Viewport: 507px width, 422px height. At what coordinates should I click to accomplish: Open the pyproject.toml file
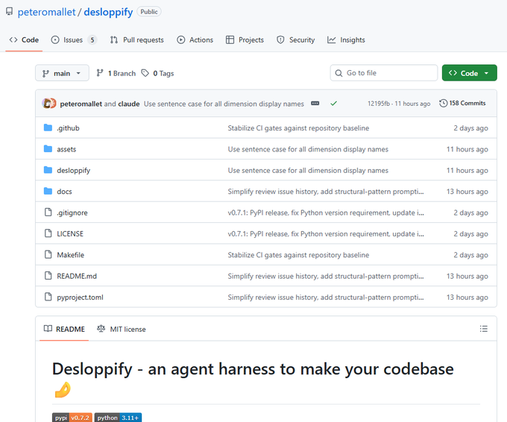tap(81, 297)
